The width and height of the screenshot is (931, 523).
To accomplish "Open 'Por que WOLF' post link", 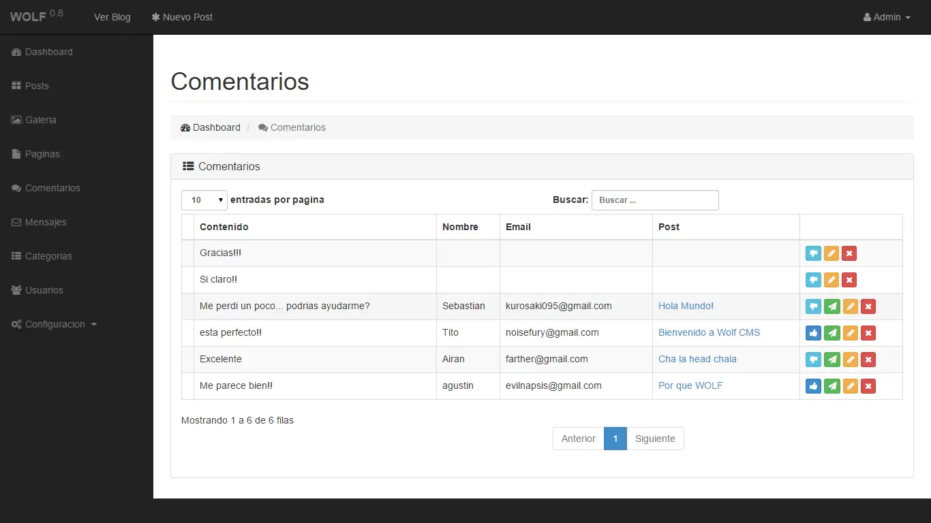I will point(690,386).
